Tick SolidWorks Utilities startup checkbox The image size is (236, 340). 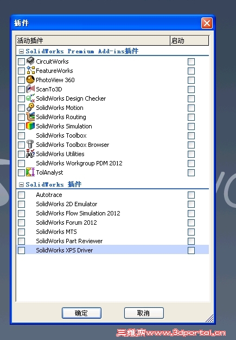coord(191,154)
